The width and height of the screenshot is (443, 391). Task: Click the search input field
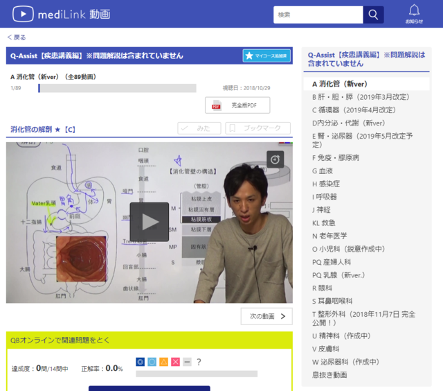pyautogui.click(x=318, y=15)
